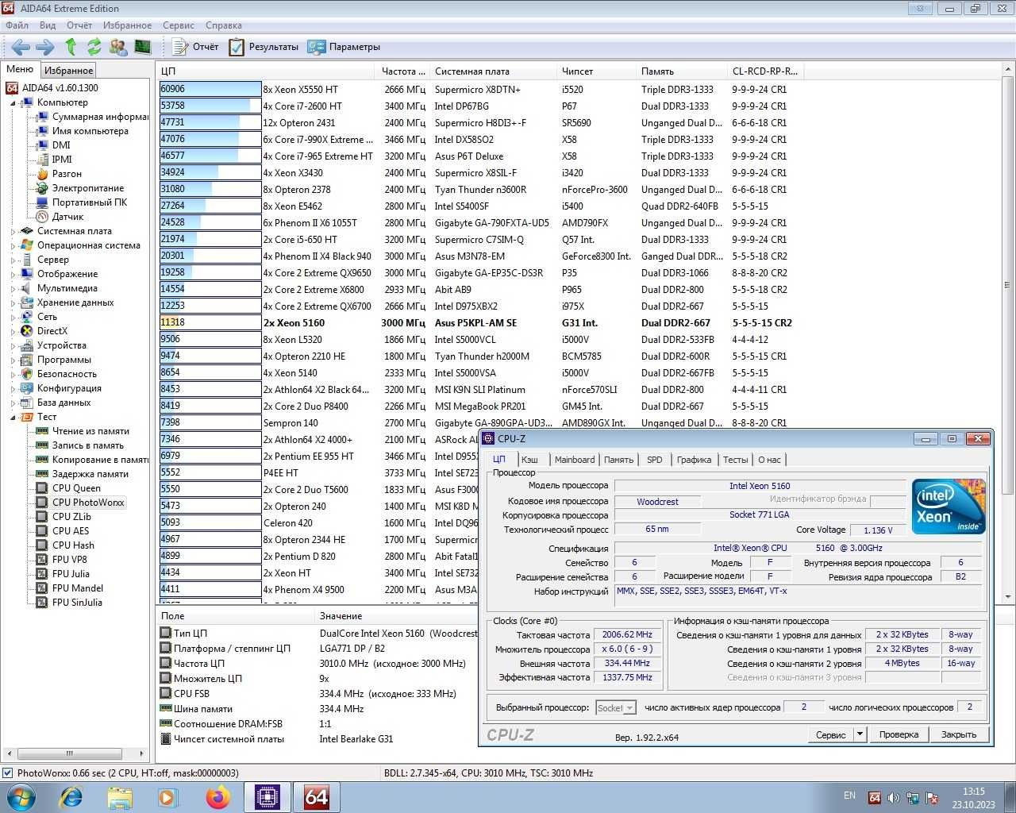This screenshot has height=813, width=1016.
Task: Open the Датчик item in tree
Action: 67,217
